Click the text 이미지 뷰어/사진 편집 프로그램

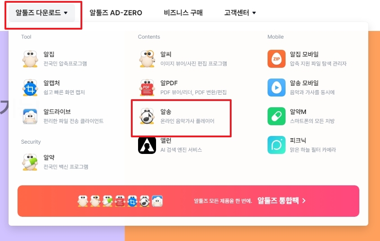pos(194,64)
